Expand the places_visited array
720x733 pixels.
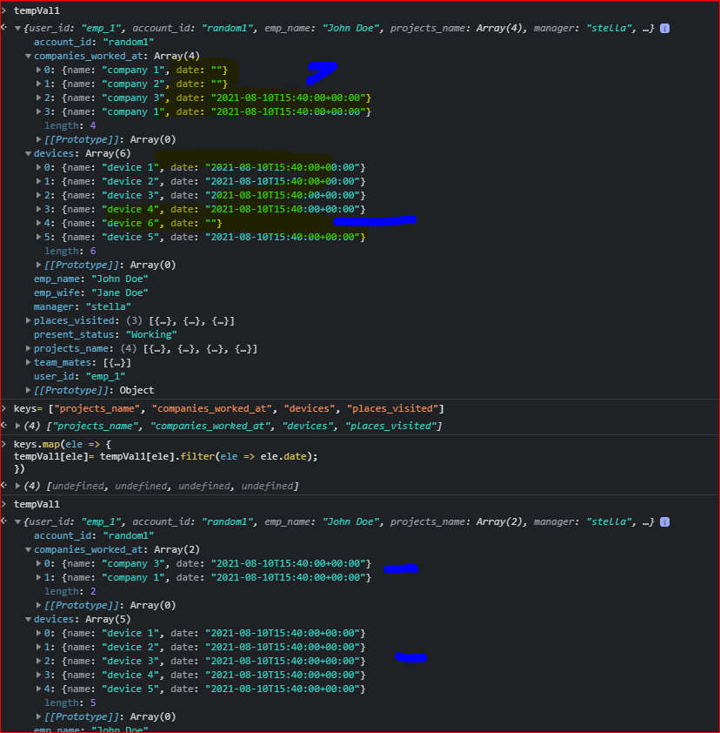pyautogui.click(x=27, y=319)
